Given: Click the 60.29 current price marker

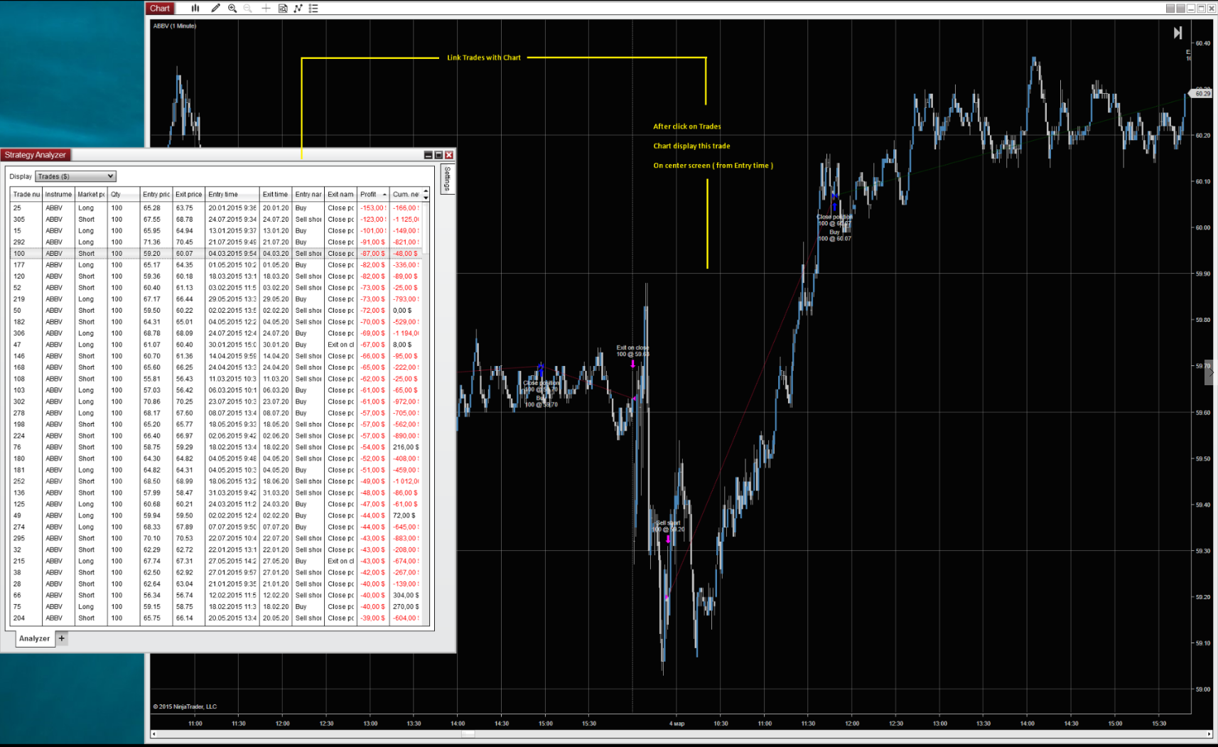Looking at the screenshot, I should pyautogui.click(x=1202, y=93).
